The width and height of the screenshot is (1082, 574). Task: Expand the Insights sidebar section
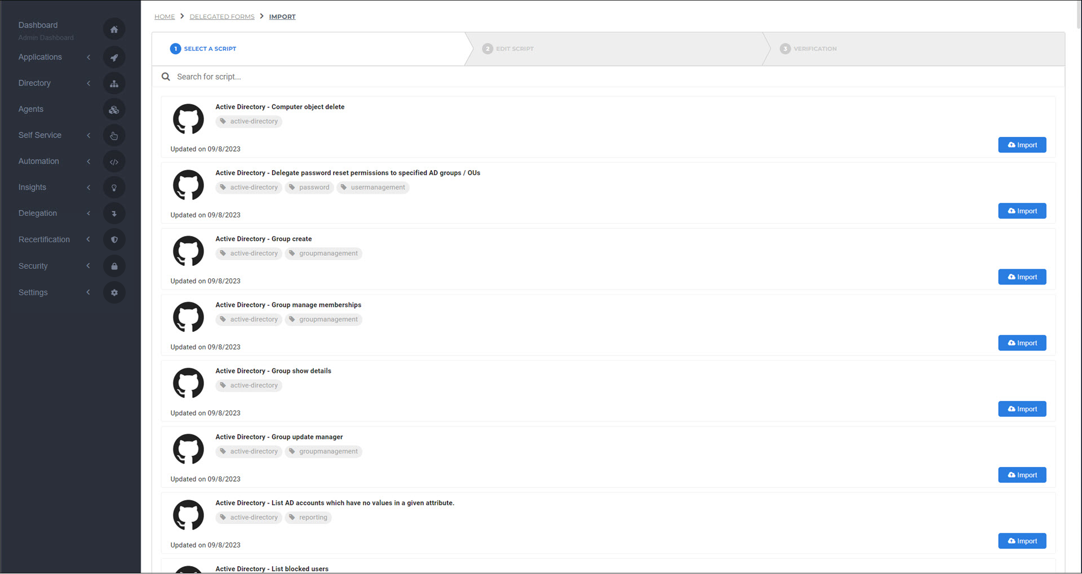(x=88, y=187)
